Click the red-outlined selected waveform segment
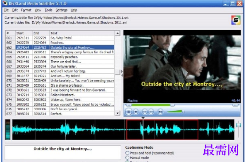 tap(162, 130)
